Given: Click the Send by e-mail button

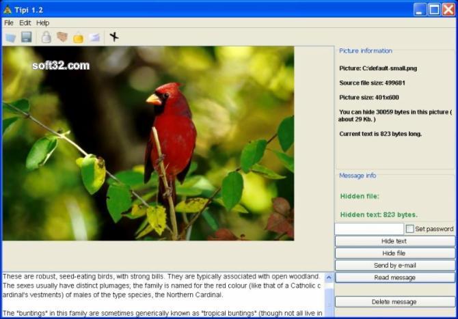Looking at the screenshot, I should [x=395, y=265].
